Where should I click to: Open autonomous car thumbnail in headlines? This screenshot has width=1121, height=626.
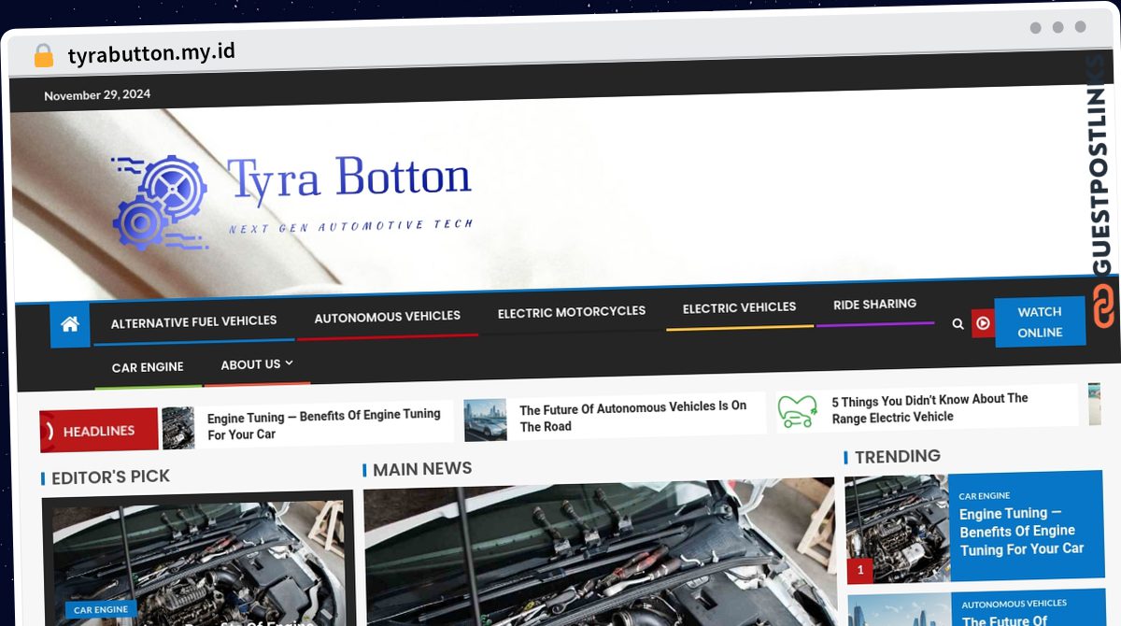485,420
